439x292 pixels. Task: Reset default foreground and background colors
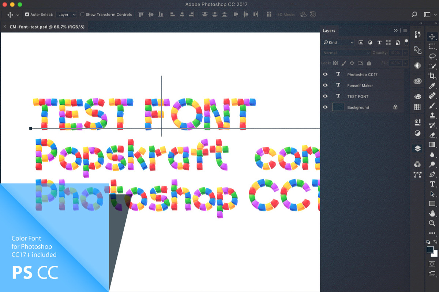pos(428,242)
